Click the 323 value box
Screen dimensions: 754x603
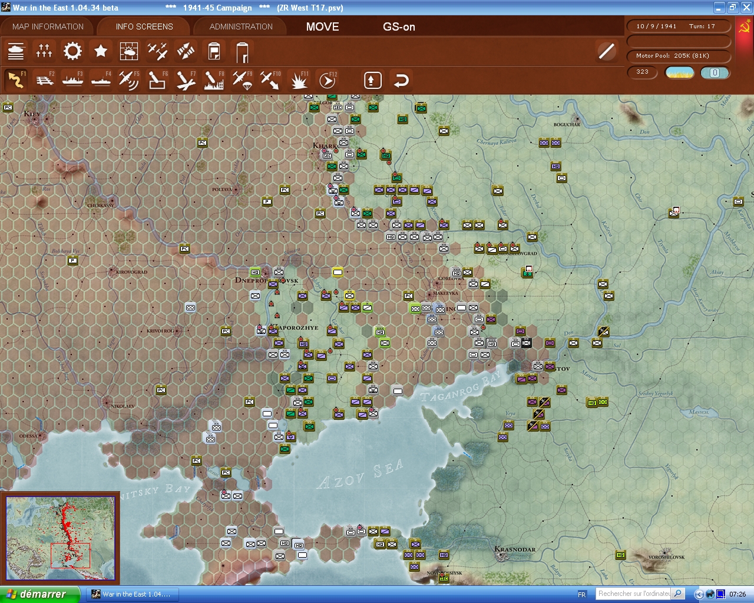point(643,72)
